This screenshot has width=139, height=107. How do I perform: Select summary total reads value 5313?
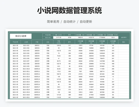point(113,37)
